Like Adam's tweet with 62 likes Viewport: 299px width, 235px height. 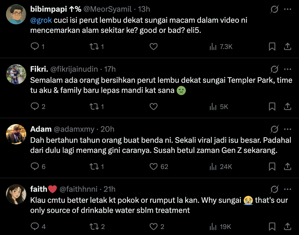coord(154,167)
